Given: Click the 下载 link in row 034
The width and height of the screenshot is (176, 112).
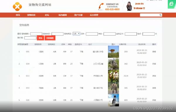Looking at the screenshot, I should pyautogui.click(x=81, y=64).
